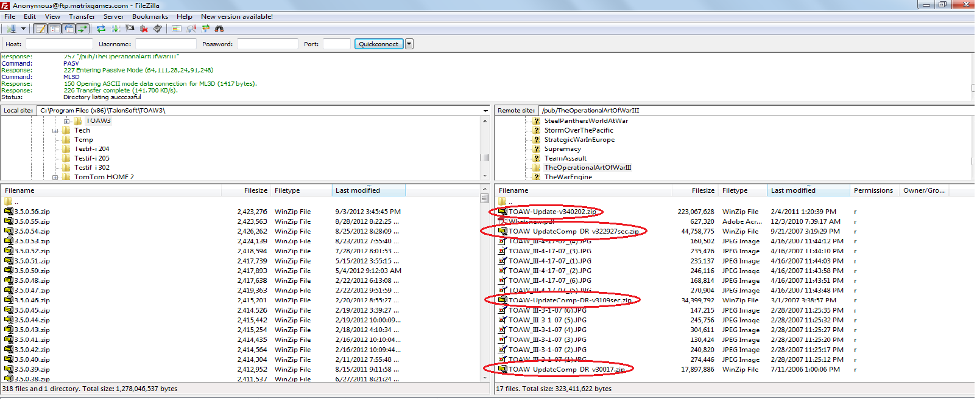Sort remote files by Filesize column
This screenshot has width=977, height=399.
(x=696, y=190)
